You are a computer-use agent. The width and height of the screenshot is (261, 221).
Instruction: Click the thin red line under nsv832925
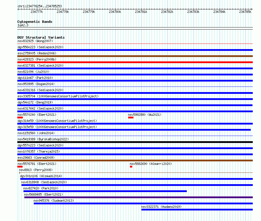pyautogui.click(x=135, y=44)
